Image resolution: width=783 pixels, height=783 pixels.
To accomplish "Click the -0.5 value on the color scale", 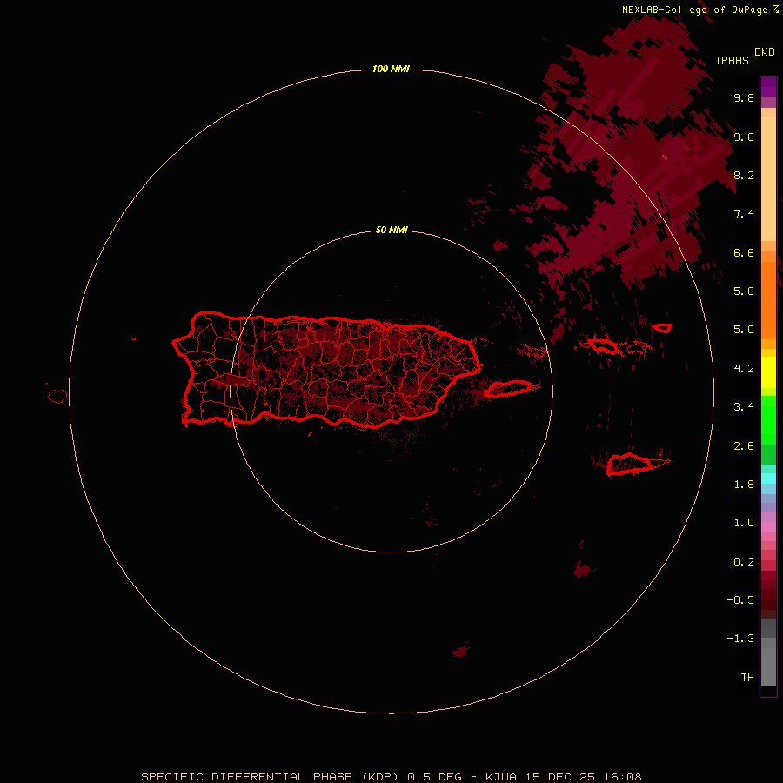I will (740, 600).
